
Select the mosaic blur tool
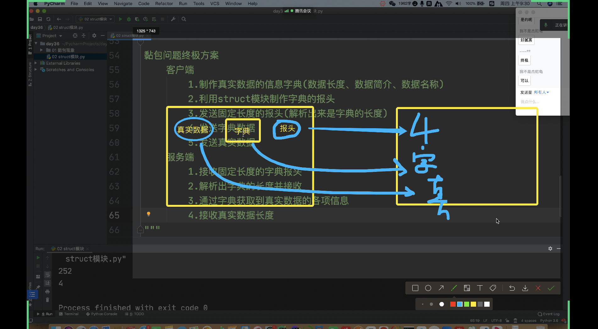[x=467, y=288]
